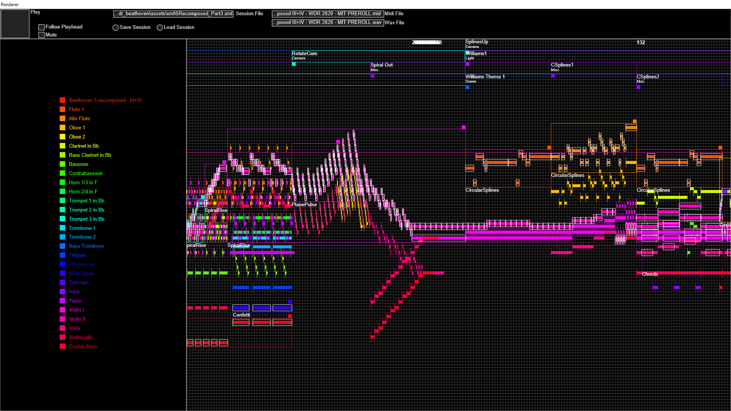Click the Trumpet 2 in Bb swatch
Image resolution: width=731 pixels, height=411 pixels.
click(x=62, y=210)
